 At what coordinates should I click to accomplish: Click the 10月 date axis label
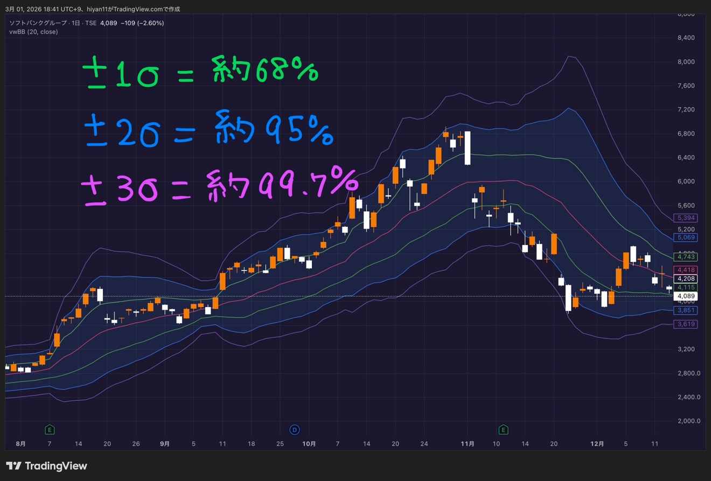click(x=309, y=444)
